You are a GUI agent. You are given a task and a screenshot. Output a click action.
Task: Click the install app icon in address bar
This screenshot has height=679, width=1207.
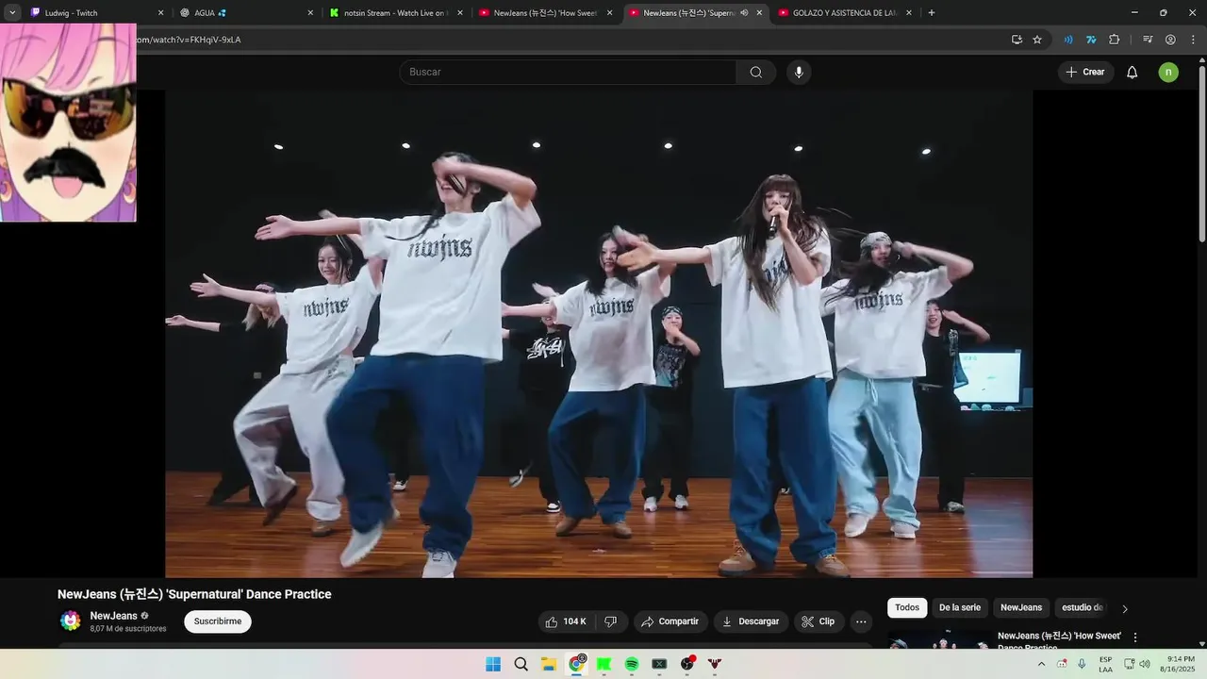(1017, 40)
